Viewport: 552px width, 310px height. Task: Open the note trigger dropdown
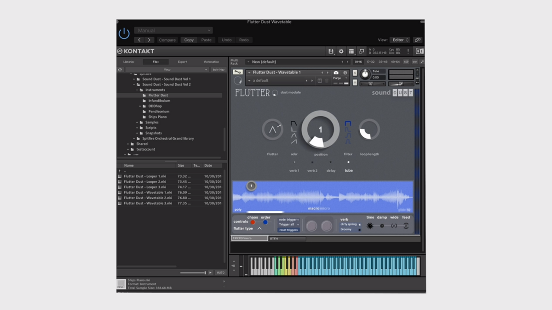click(288, 220)
